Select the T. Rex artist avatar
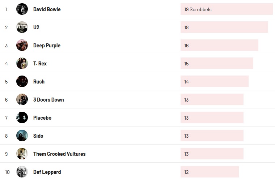This screenshot has width=275, height=180. pos(22,63)
